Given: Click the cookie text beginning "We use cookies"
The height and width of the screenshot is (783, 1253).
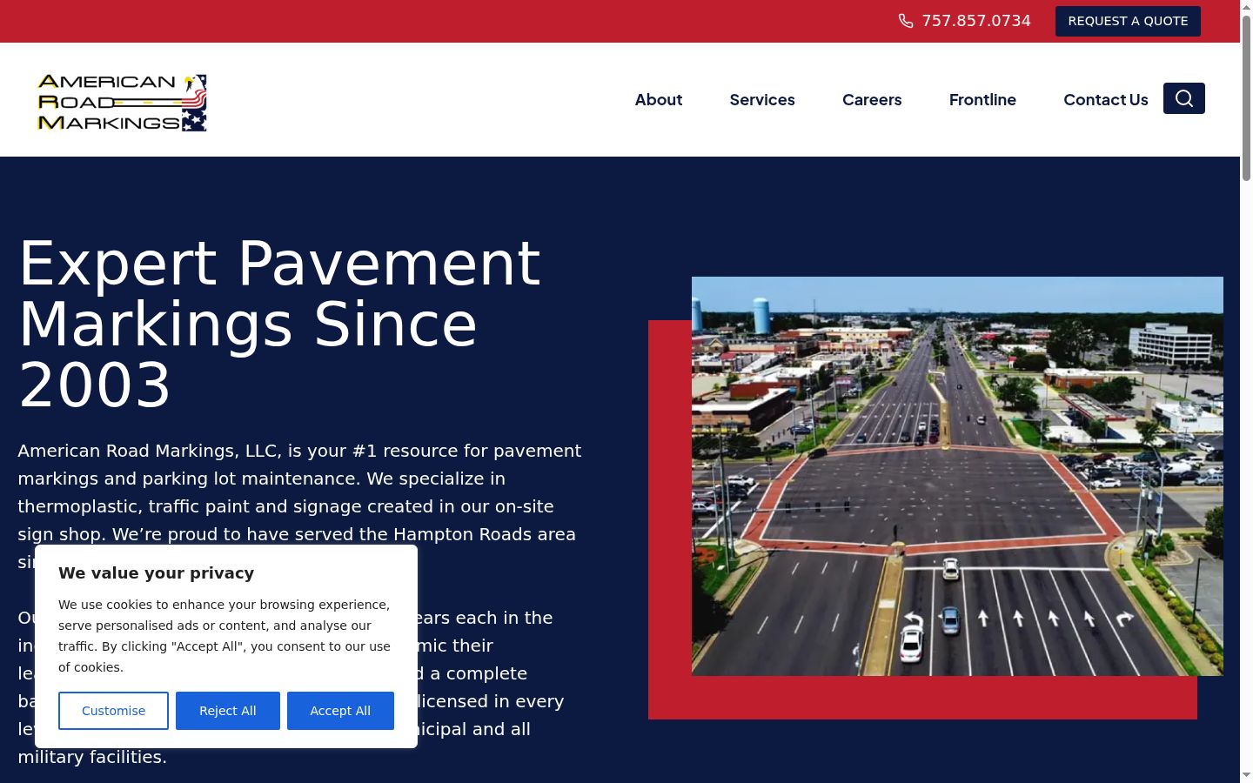Looking at the screenshot, I should click(x=224, y=636).
